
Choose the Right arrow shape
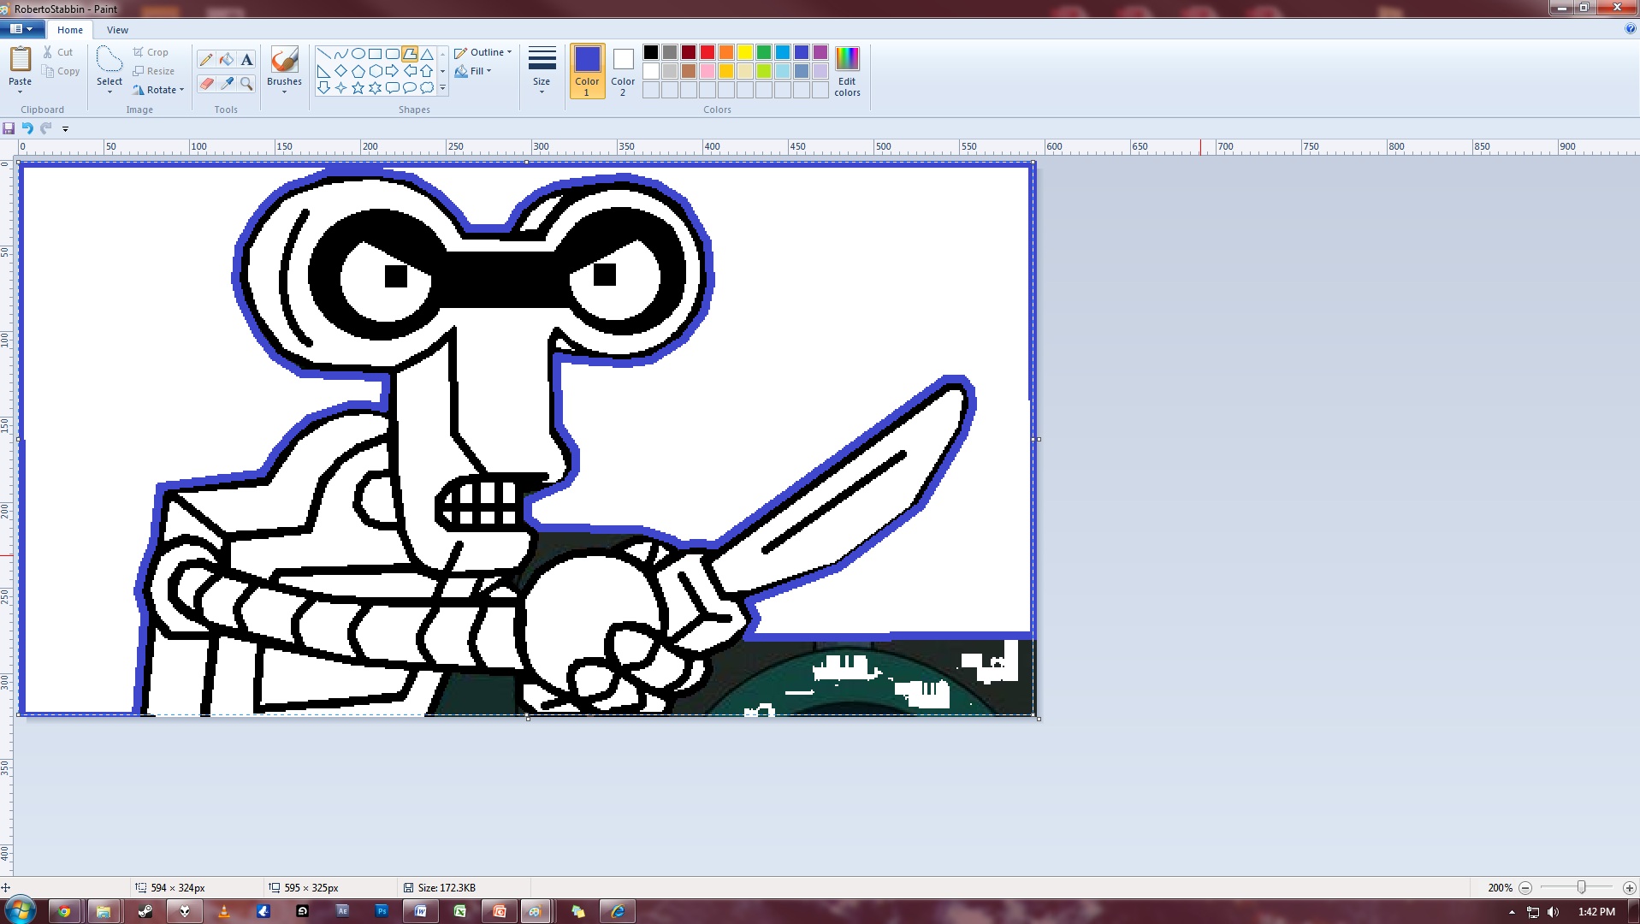pyautogui.click(x=393, y=71)
